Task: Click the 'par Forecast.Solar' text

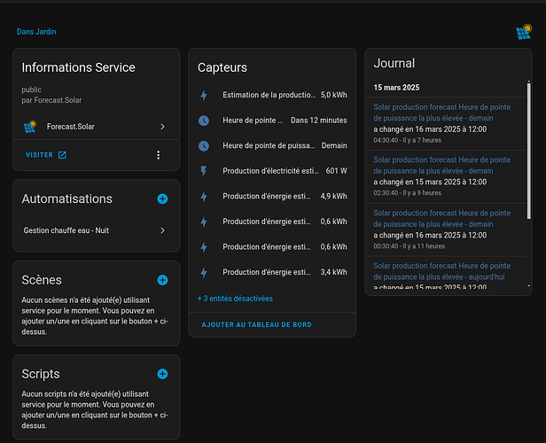Action: [x=51, y=100]
